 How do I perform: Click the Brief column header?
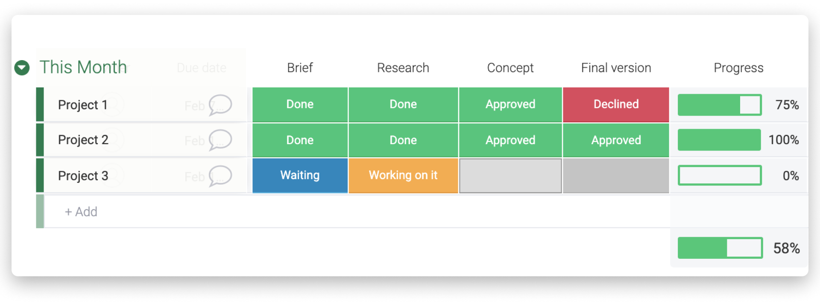pos(300,68)
